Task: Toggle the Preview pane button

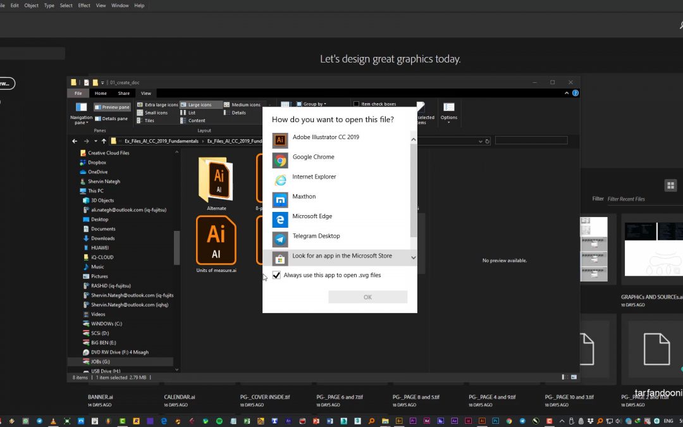Action: coord(112,108)
